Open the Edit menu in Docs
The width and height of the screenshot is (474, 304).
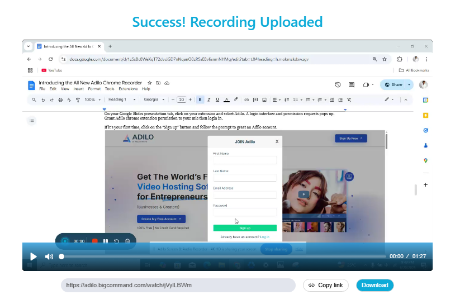coord(53,89)
